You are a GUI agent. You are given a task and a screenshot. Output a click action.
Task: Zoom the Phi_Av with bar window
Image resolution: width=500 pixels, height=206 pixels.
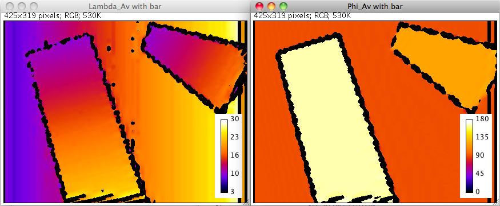[283, 6]
